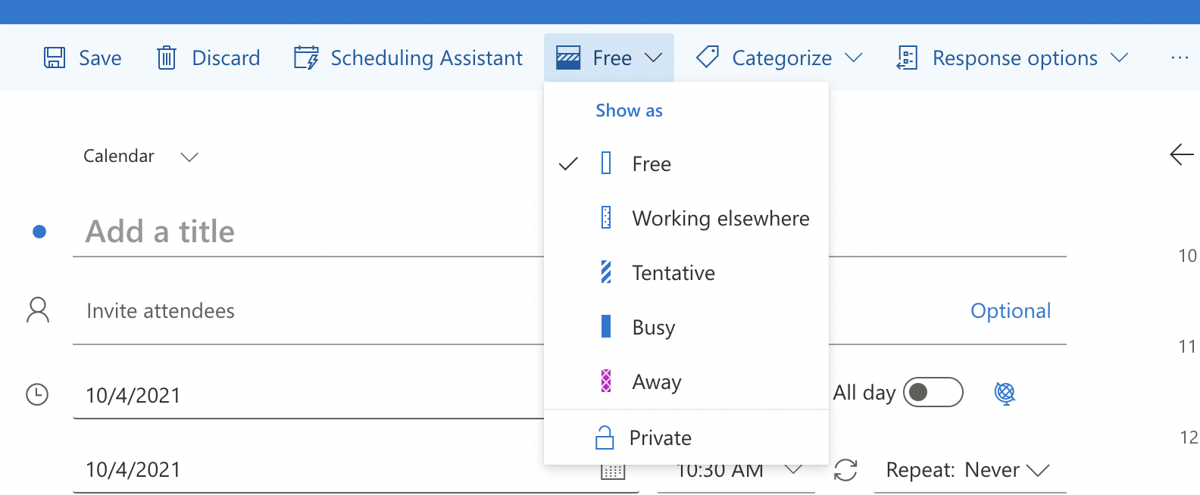Select Working elsewhere status

[x=720, y=219]
